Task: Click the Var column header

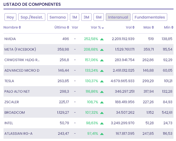Action: pos(75,28)
